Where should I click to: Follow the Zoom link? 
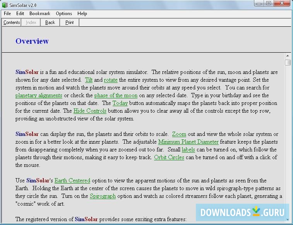coord(179,134)
